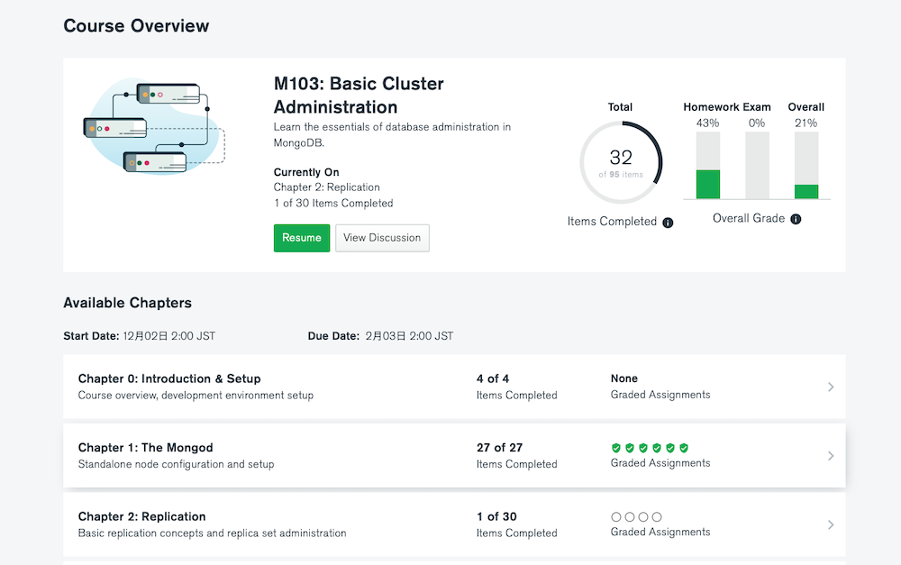
Task: Click the Overall 21% grade bar
Action: tap(806, 166)
